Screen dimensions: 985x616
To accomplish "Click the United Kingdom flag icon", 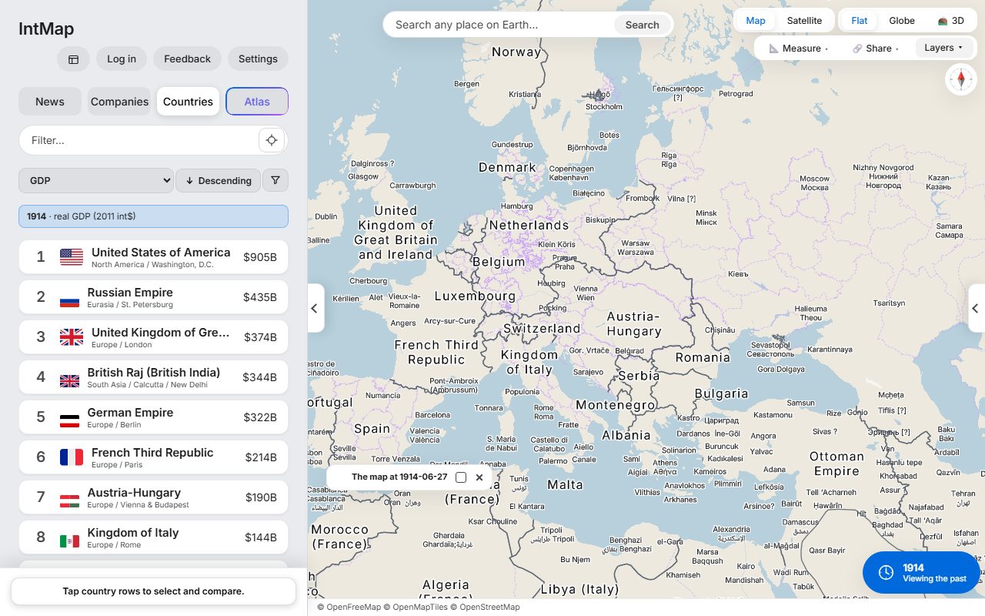I will click(x=72, y=337).
